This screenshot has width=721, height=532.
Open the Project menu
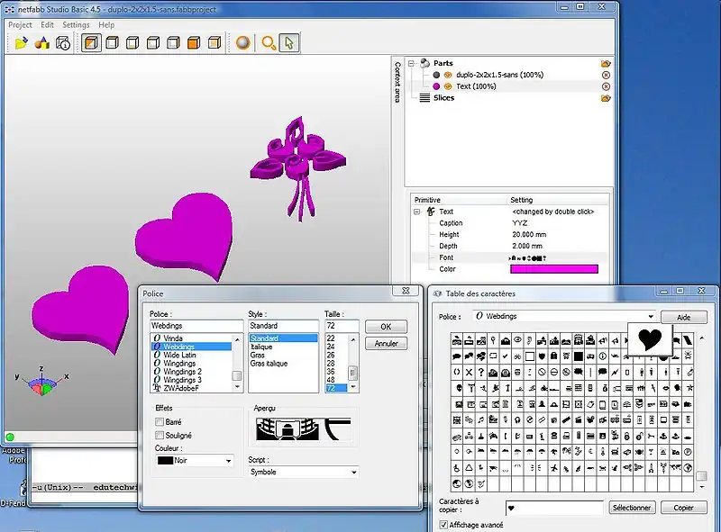tap(20, 25)
